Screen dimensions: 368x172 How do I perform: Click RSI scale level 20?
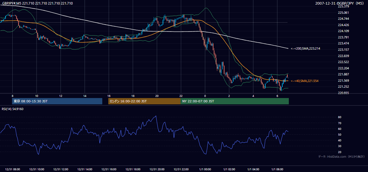(339, 152)
